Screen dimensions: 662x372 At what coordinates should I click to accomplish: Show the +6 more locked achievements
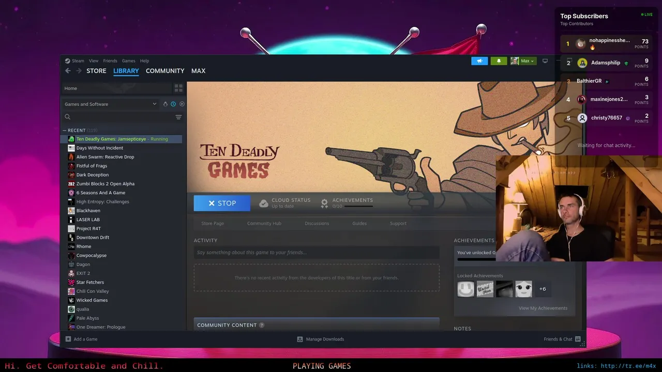pyautogui.click(x=543, y=289)
